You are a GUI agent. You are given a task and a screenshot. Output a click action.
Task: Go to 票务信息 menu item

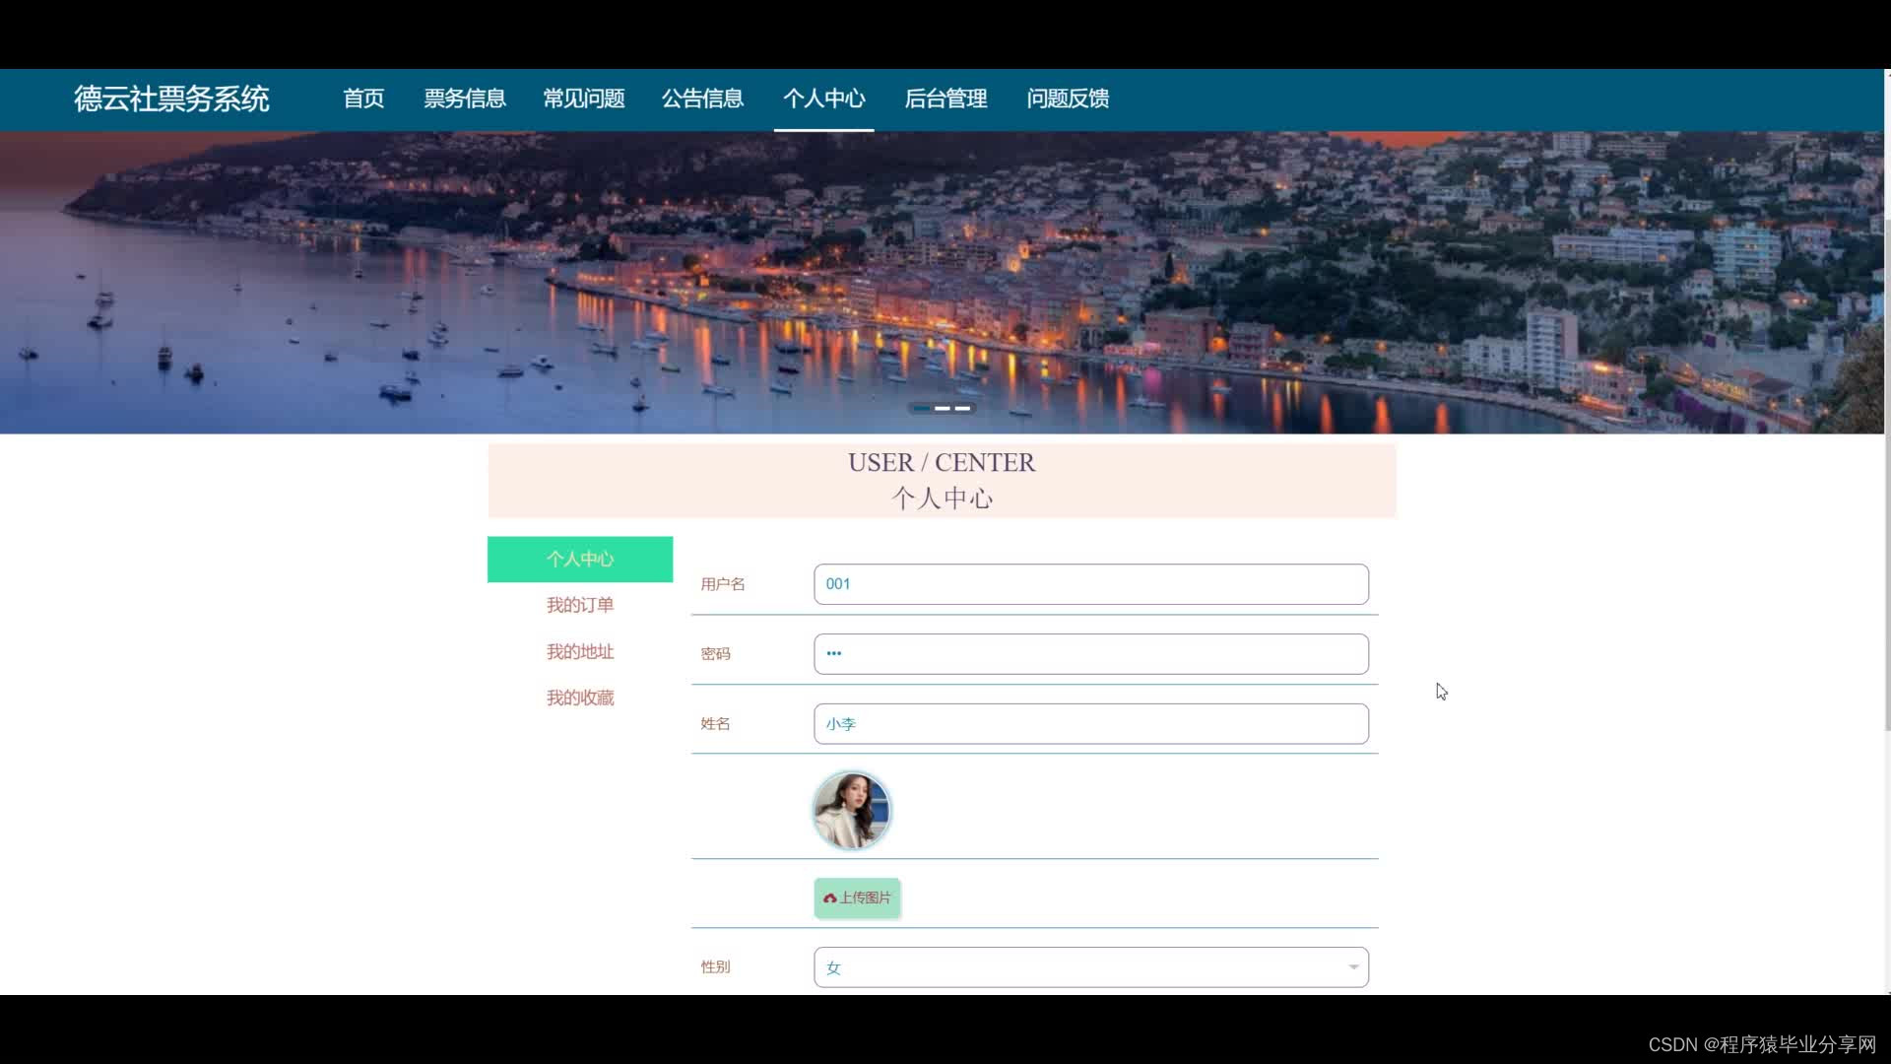(465, 99)
